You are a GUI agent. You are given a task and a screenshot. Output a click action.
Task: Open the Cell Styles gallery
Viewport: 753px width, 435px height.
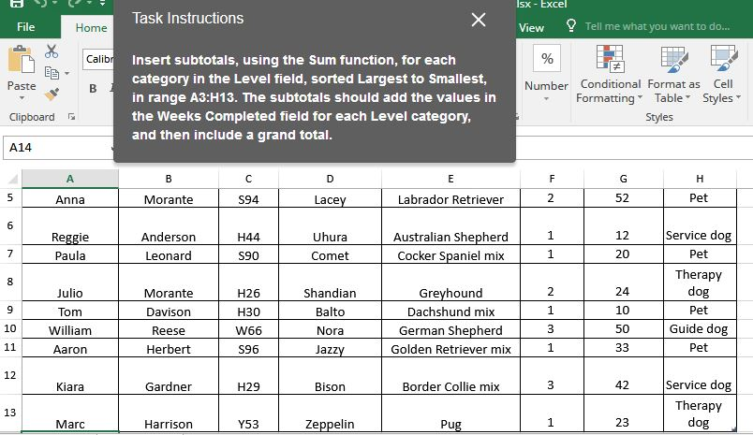[722, 73]
